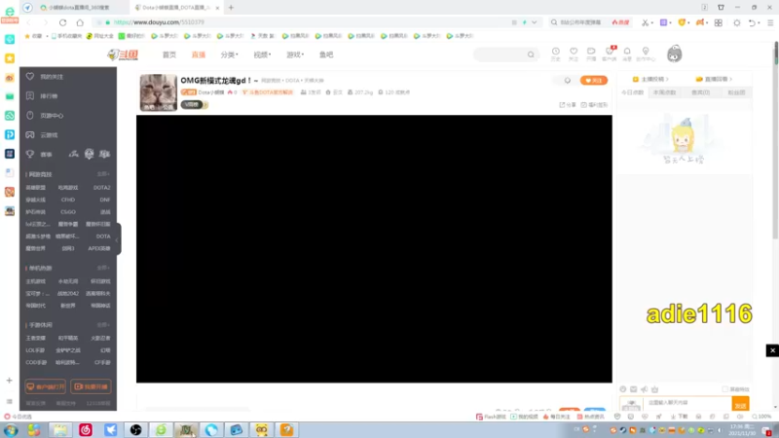Screen dimensions: 779x438
Task: Open the CSGO category link in sidebar
Action: click(x=68, y=212)
